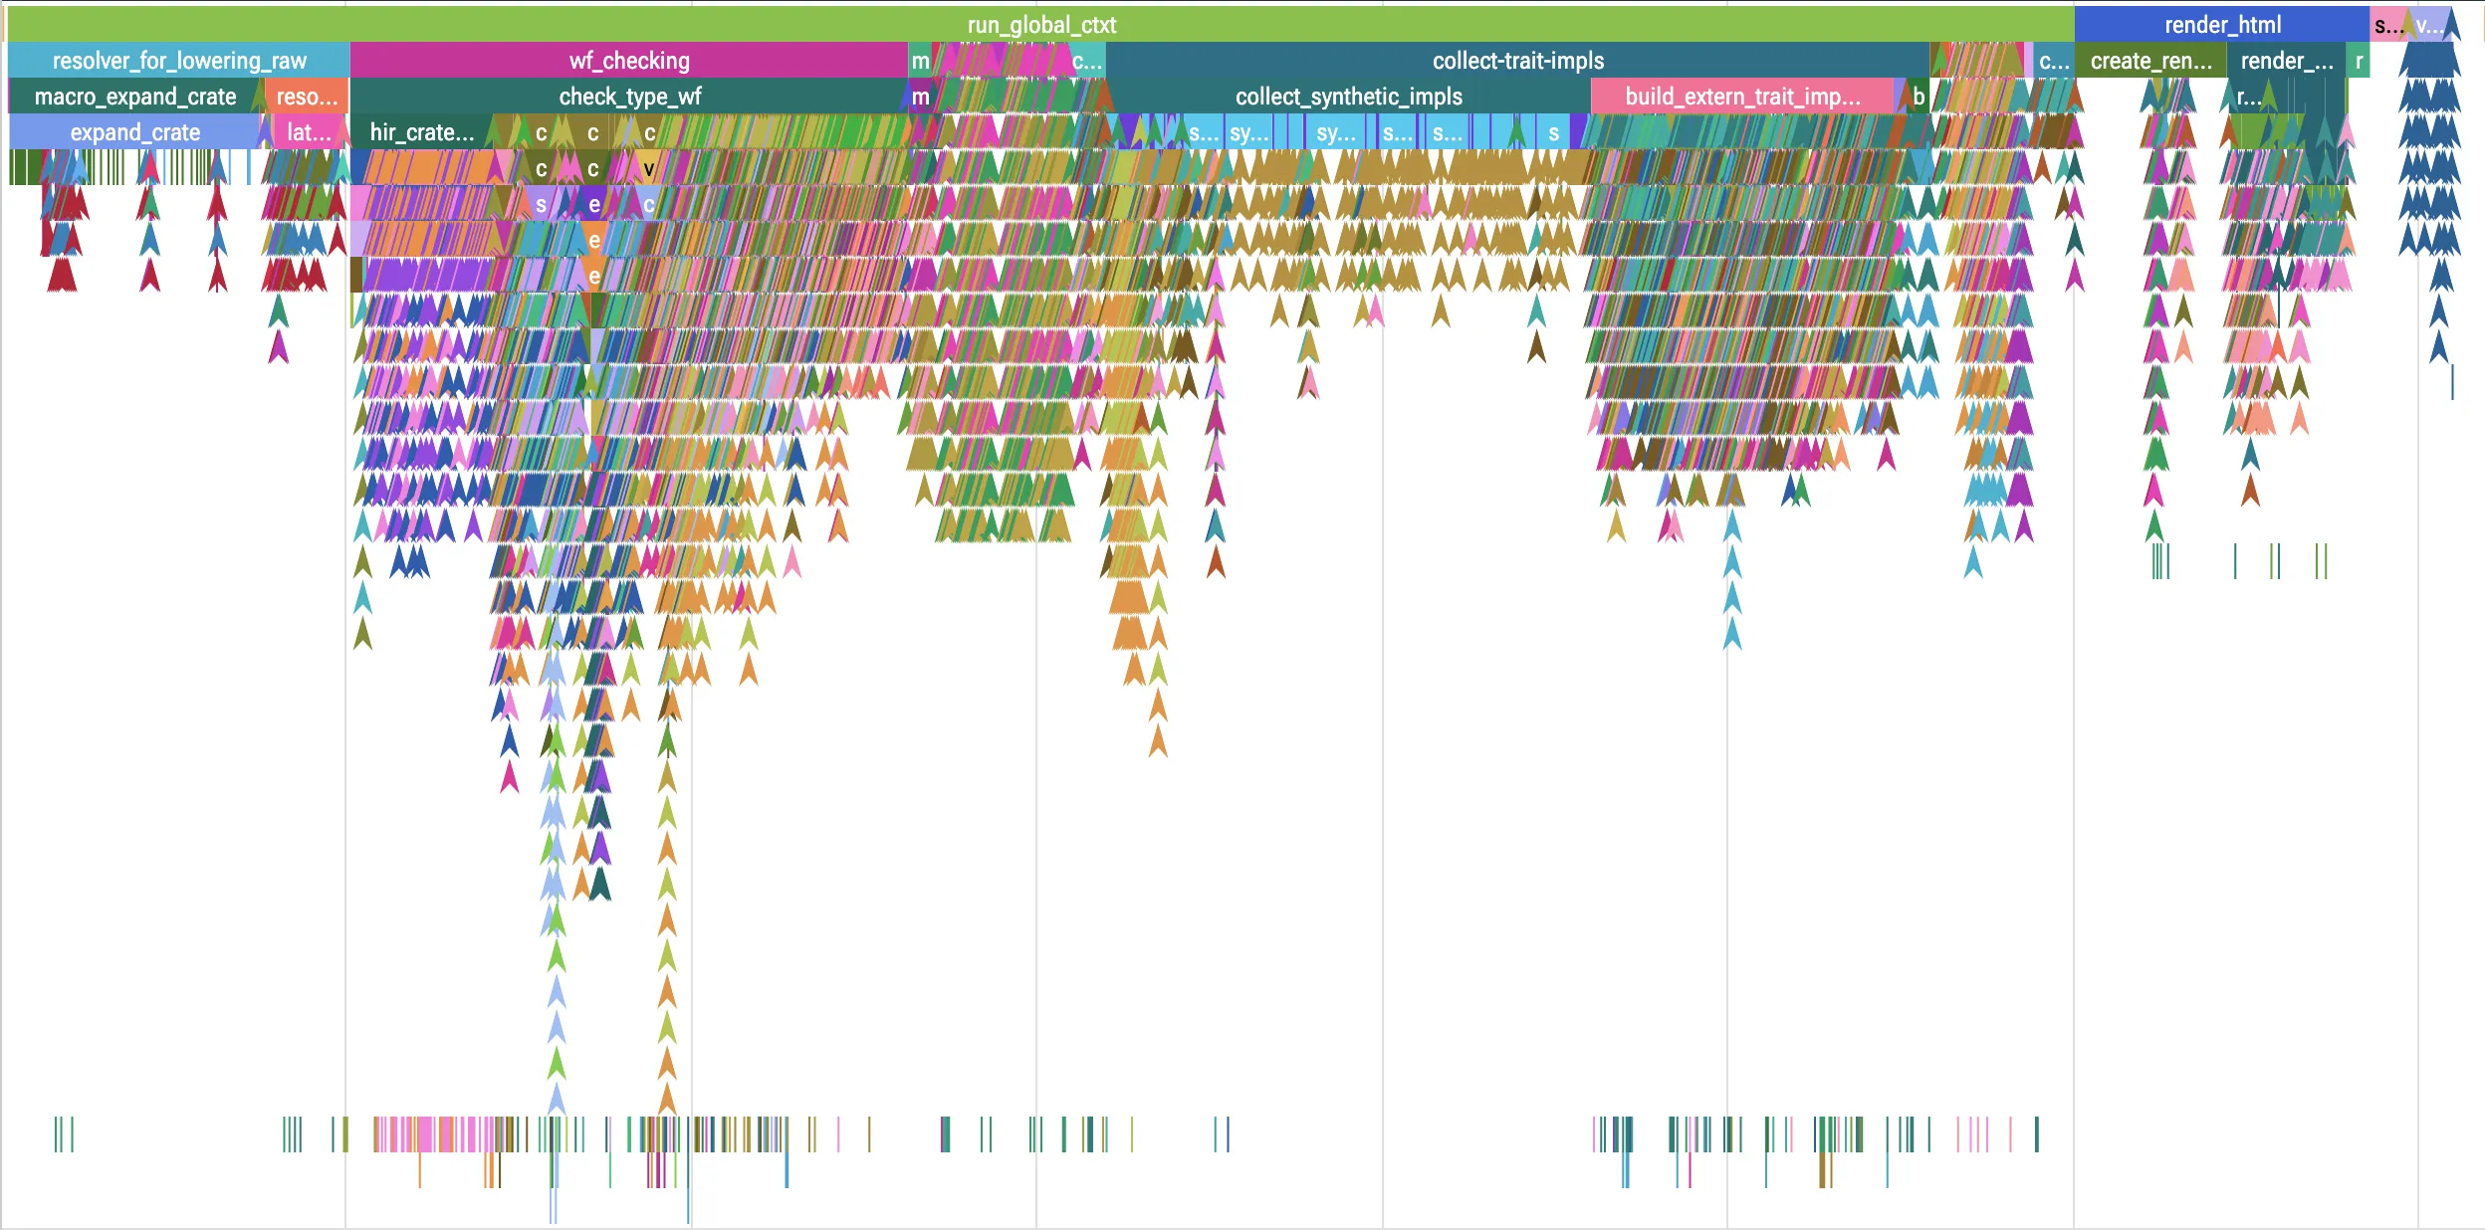Select the pink build_extern_trait_imp... frame
This screenshot has height=1230, width=2485.
coord(1742,97)
